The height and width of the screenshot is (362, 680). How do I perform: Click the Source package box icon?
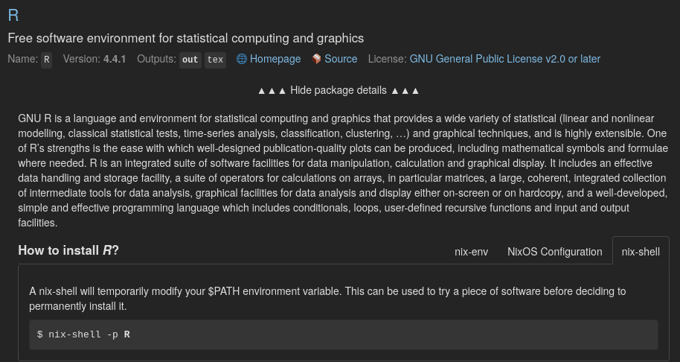(316, 59)
